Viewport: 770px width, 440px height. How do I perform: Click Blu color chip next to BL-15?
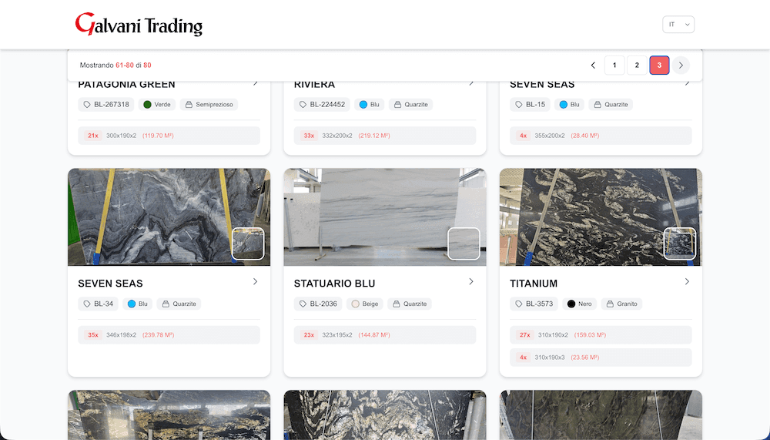(x=569, y=105)
